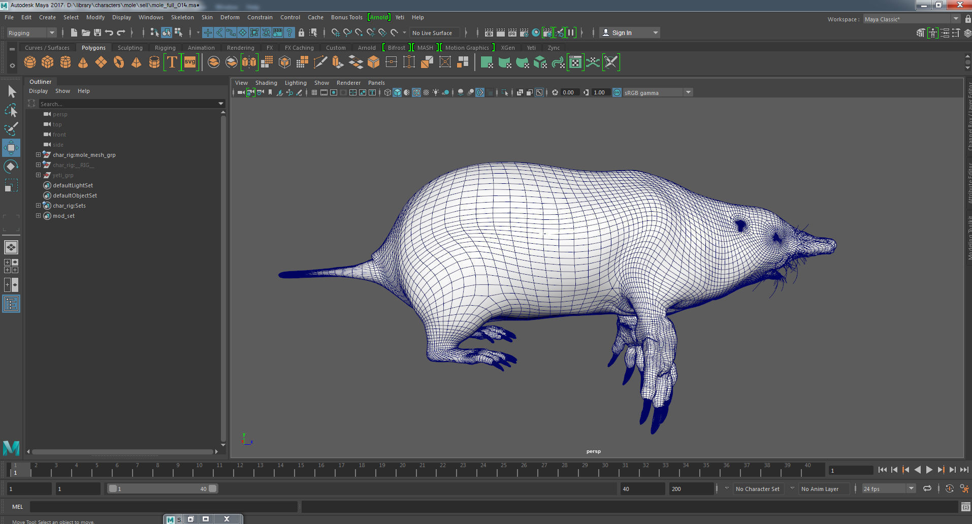Open Outliner search options arrow
Viewport: 972px width, 524px height.
(x=221, y=104)
